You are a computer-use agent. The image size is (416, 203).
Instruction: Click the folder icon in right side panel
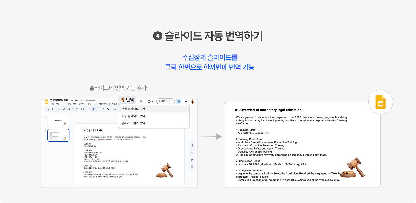192,152
